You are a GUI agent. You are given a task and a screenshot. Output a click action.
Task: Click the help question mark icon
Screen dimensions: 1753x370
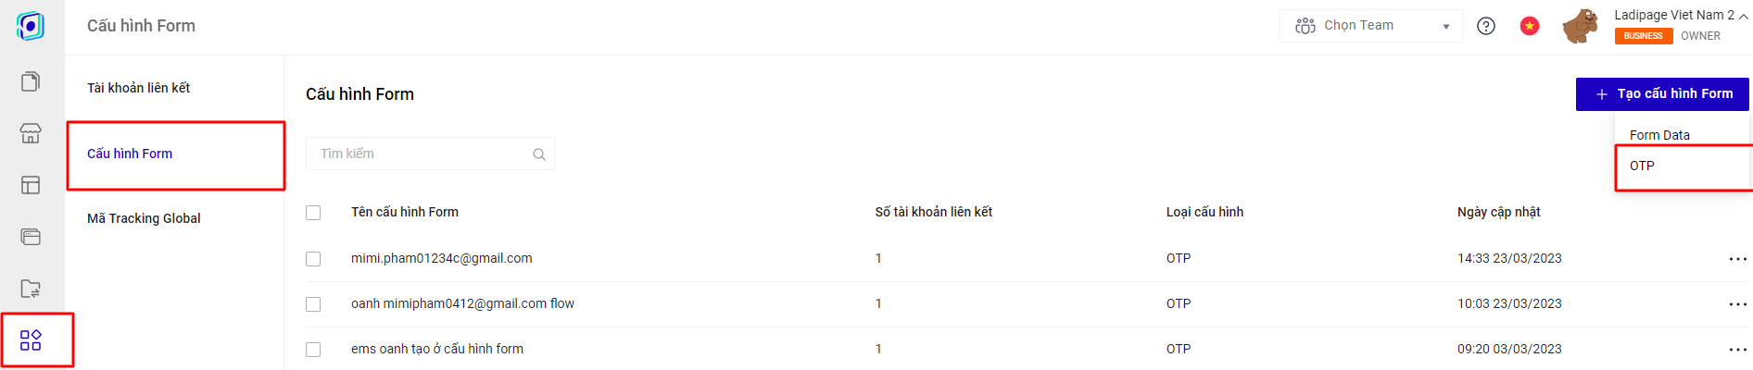click(x=1486, y=26)
